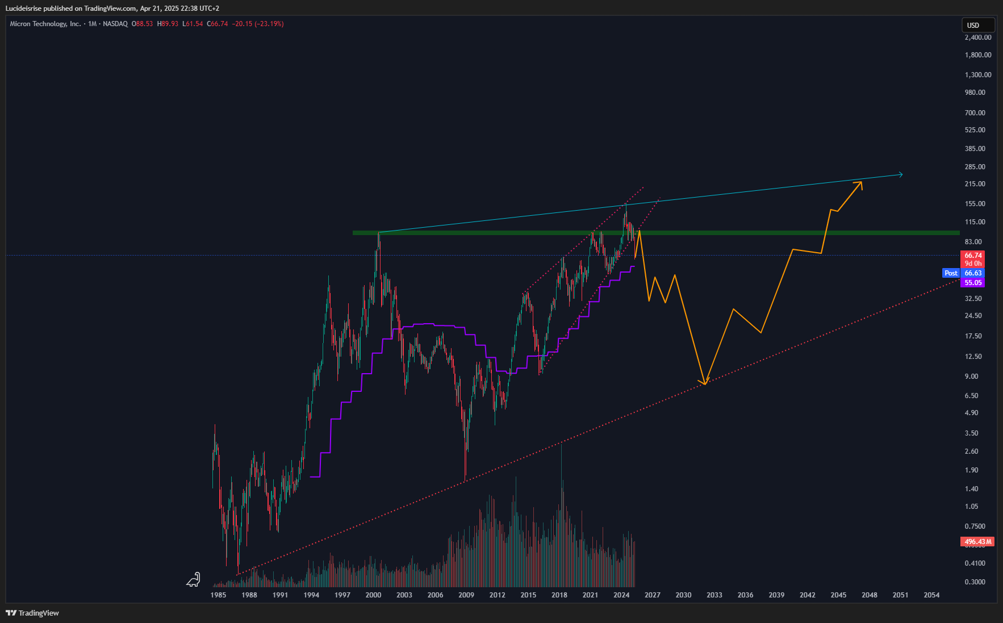Select the red 66.74 current price label

[x=973, y=256]
